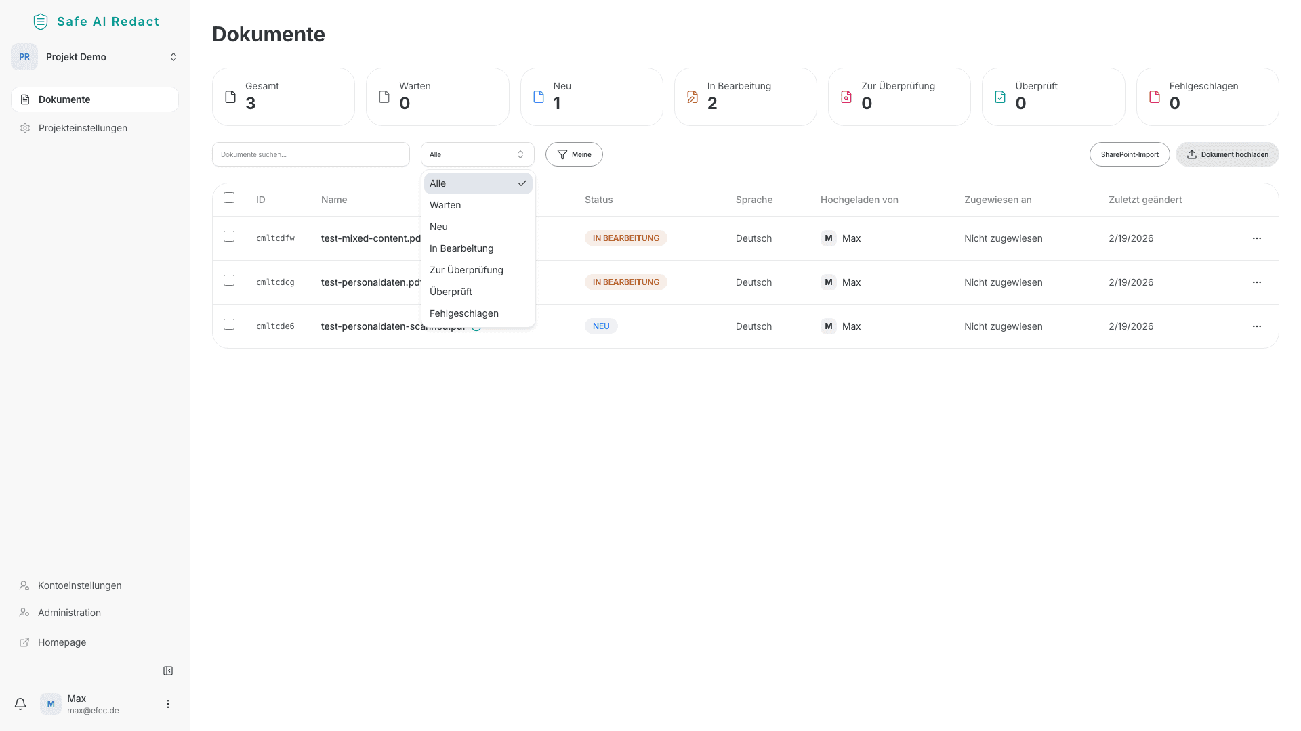
Task: Click the Dokumente sidebar entry icon
Action: point(25,99)
